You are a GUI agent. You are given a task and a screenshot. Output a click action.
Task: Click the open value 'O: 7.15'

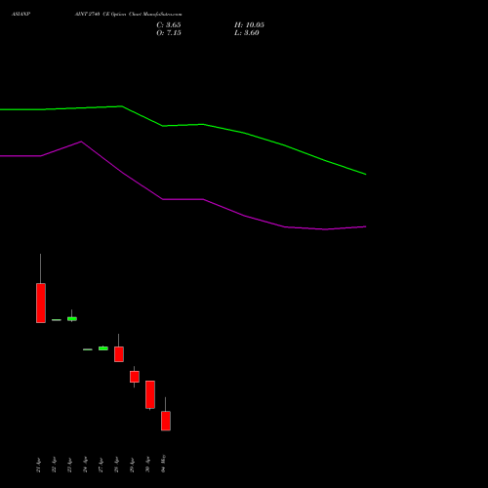tap(169, 33)
